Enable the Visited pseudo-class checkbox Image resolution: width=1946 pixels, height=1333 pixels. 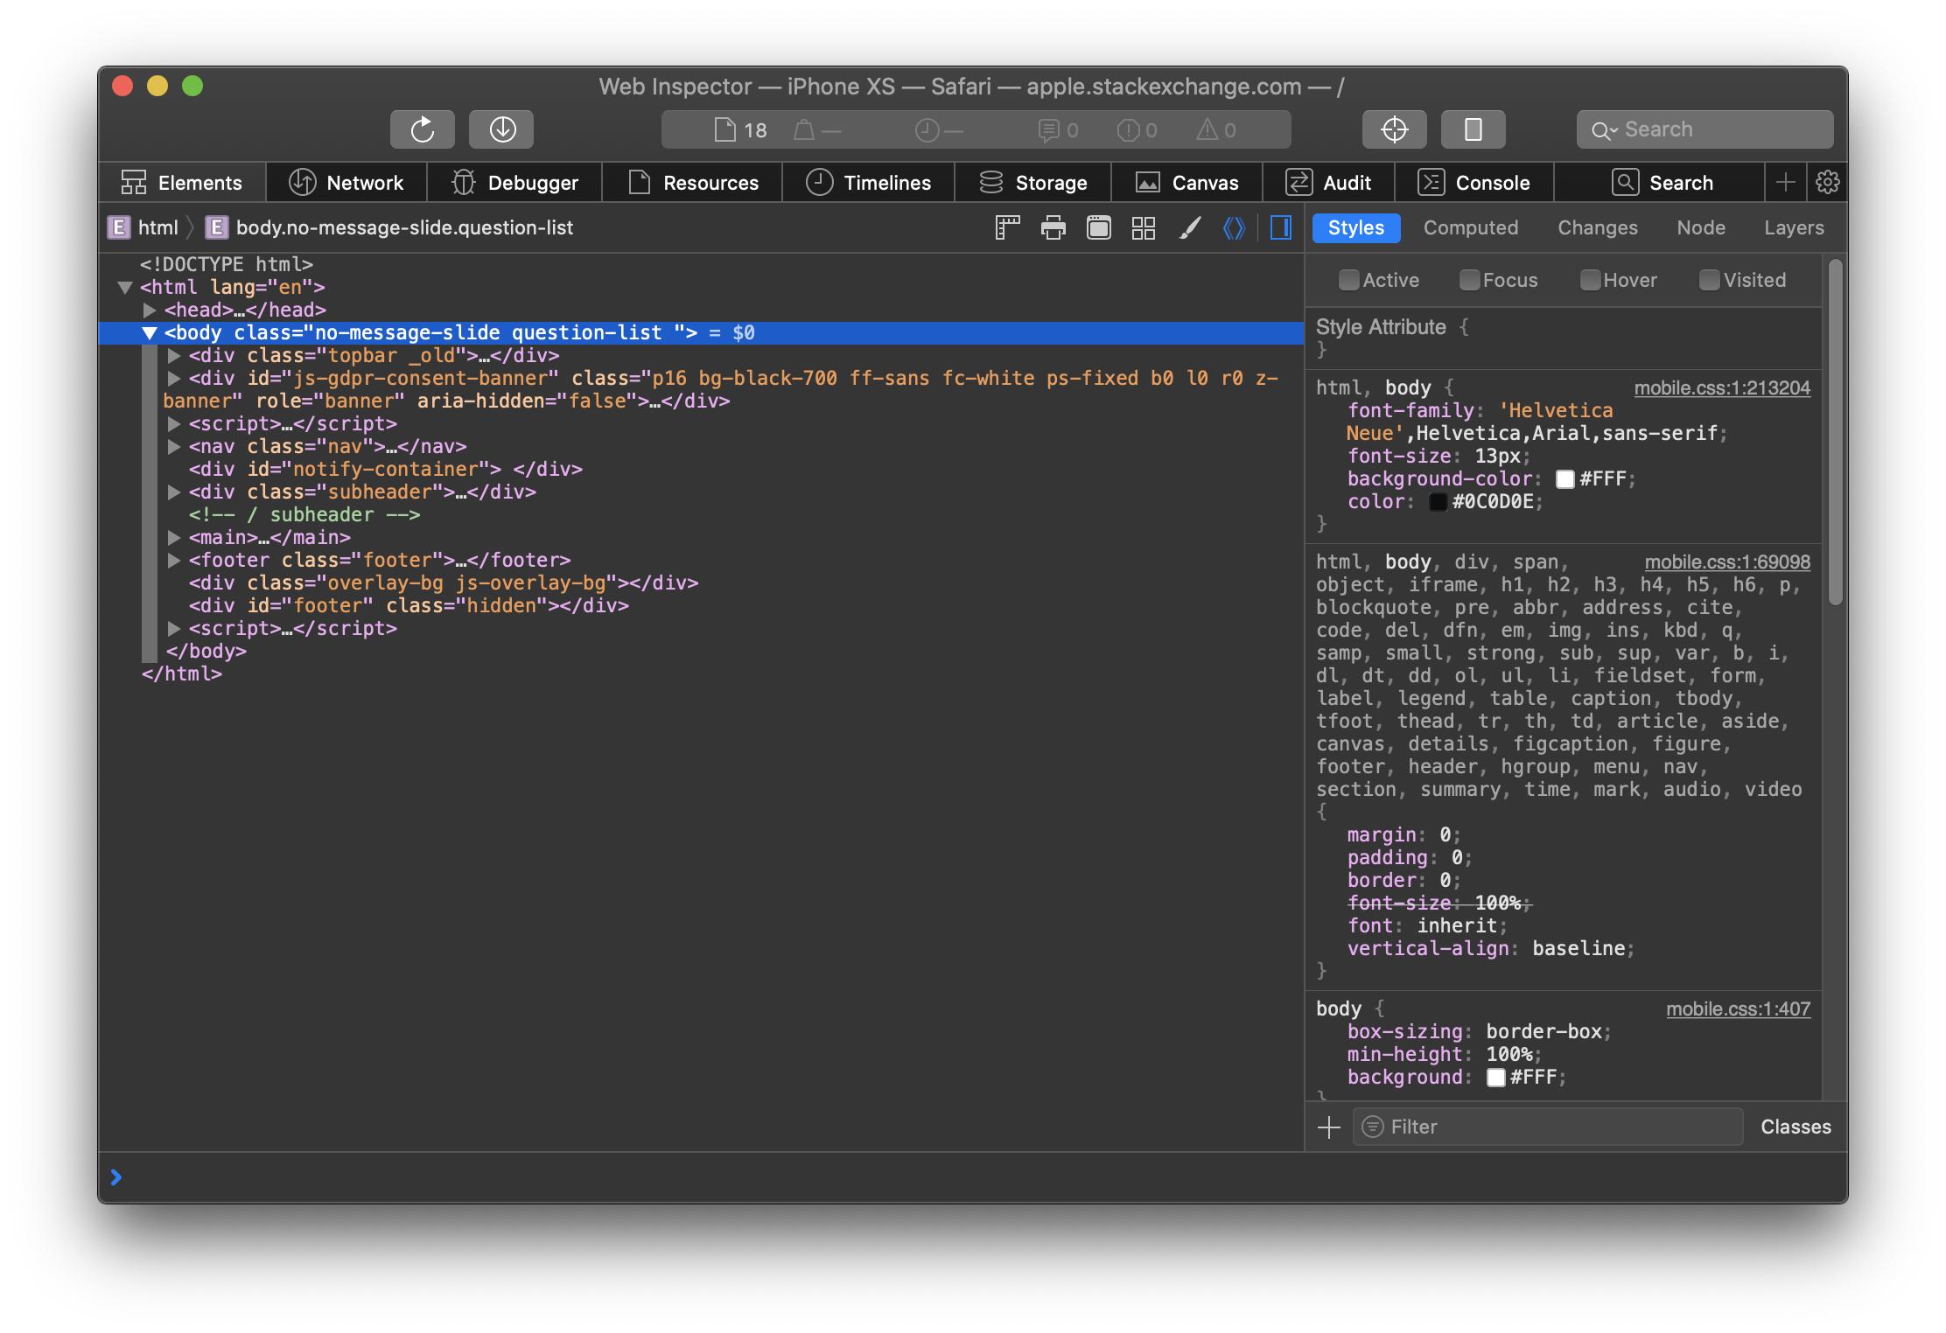pyautogui.click(x=1709, y=280)
